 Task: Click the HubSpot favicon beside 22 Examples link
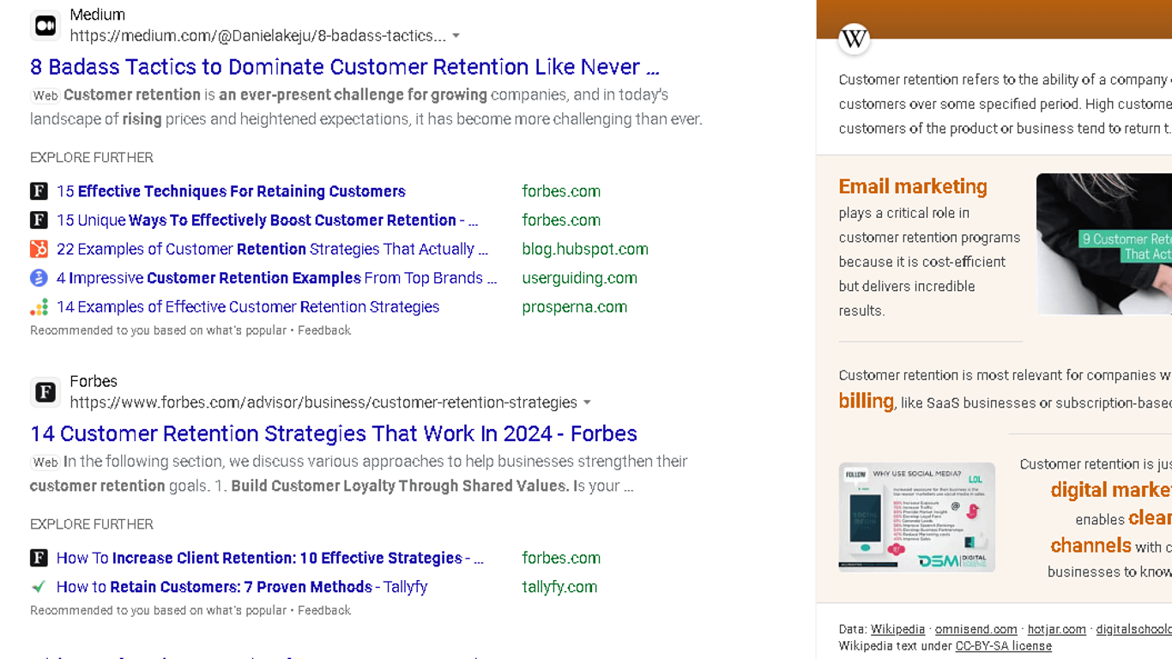click(x=39, y=249)
